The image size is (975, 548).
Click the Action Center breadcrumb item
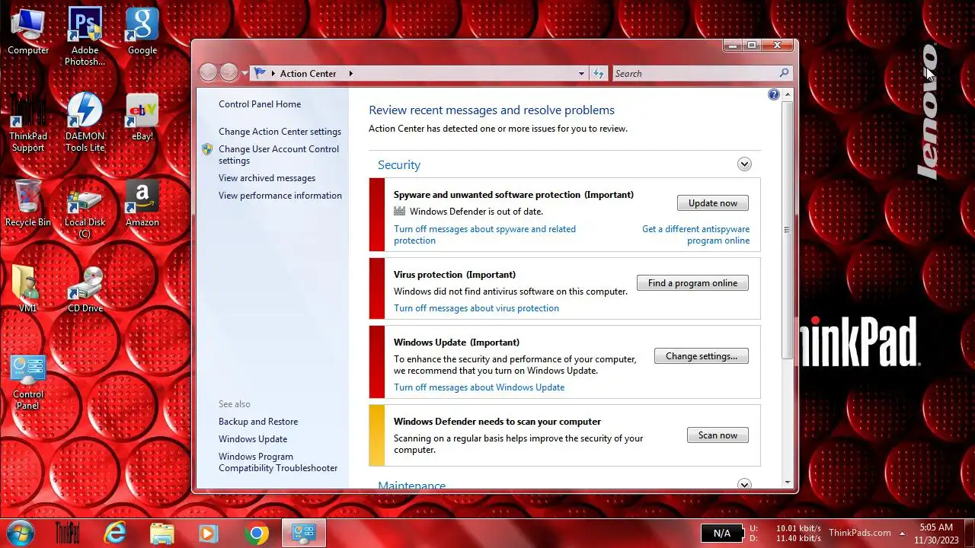tap(308, 73)
